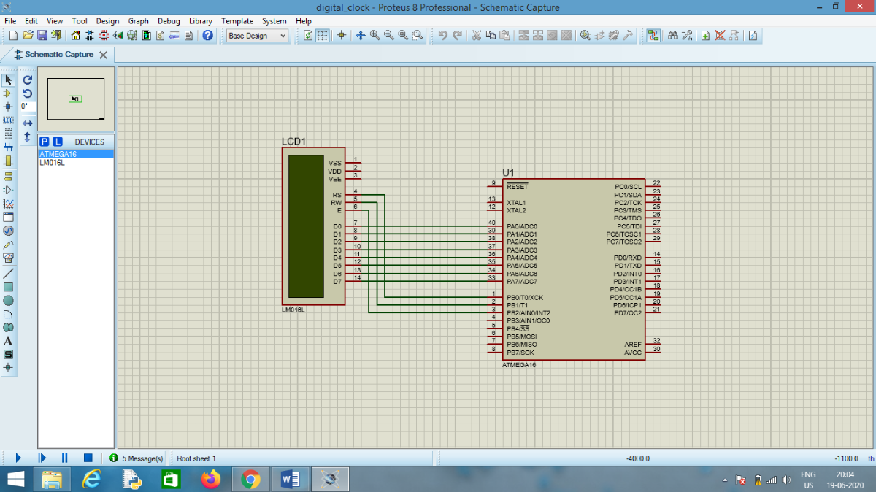Viewport: 876px width, 492px height.
Task: Open File Explorer from the taskbar
Action: click(x=52, y=480)
